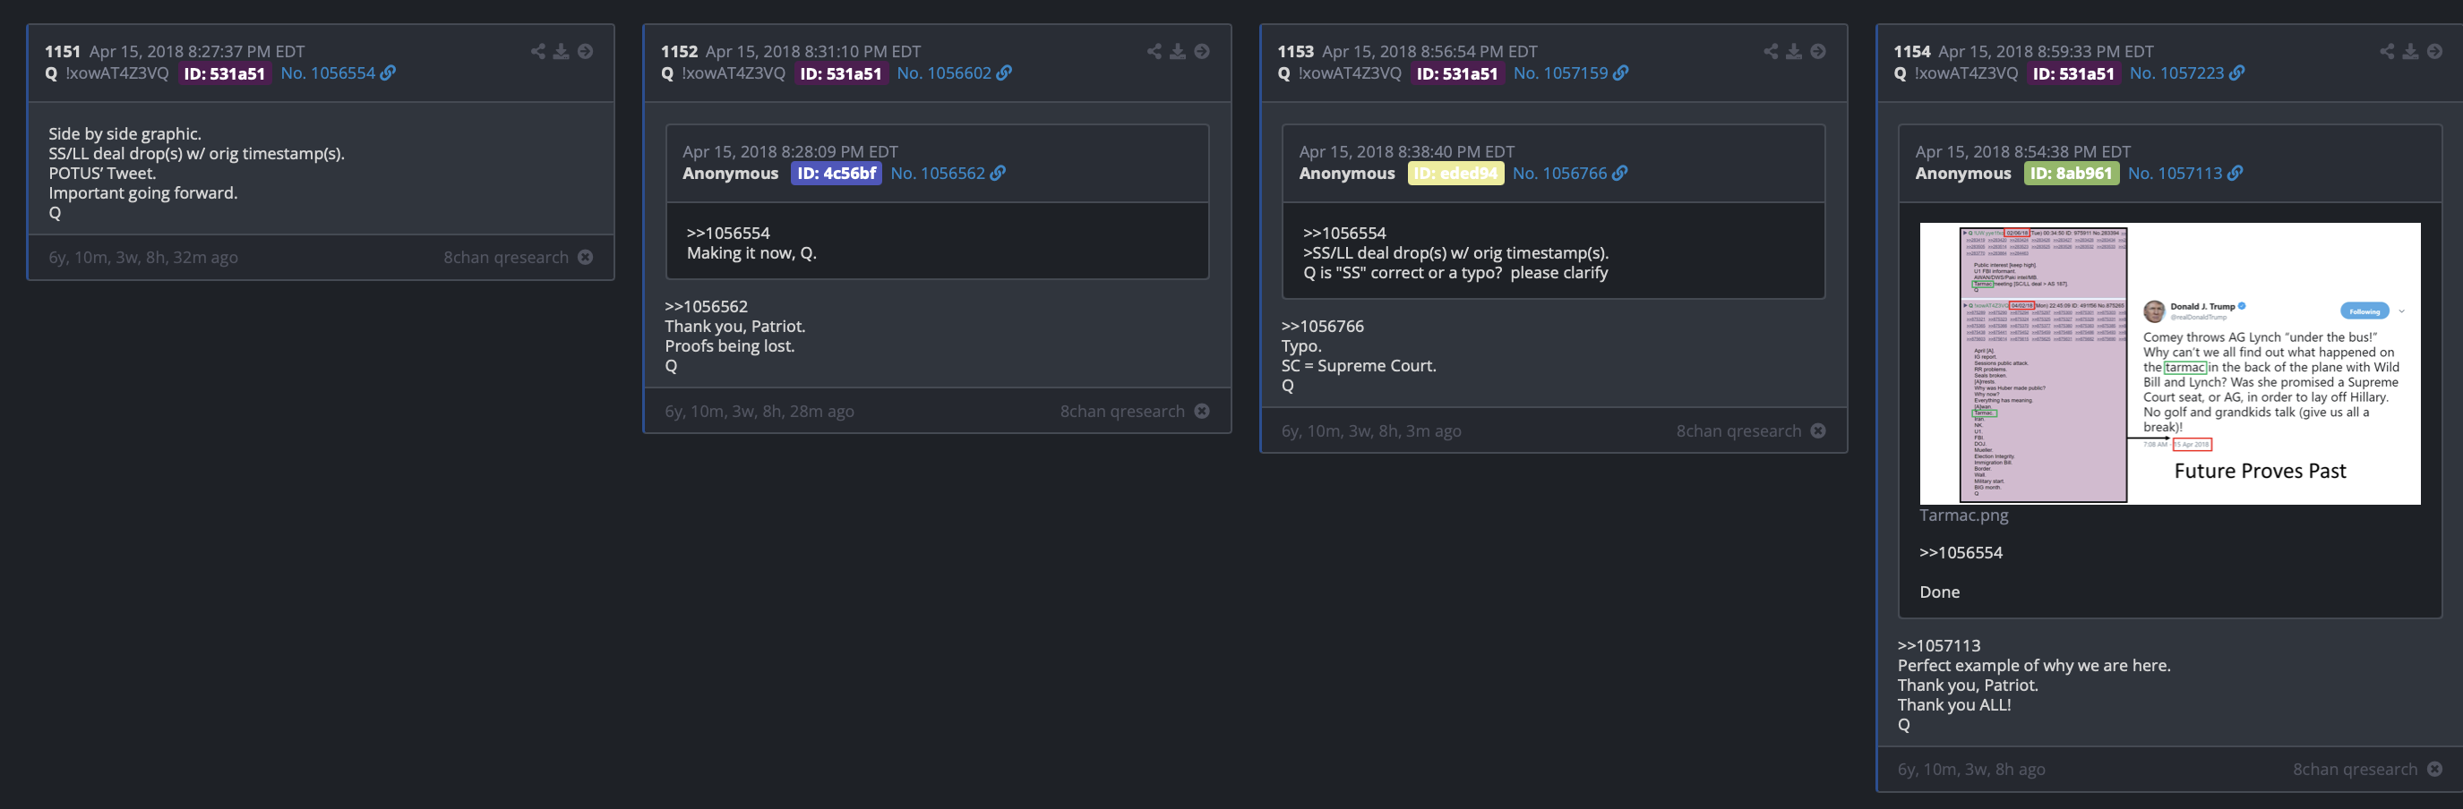Click ID: 531a51 badge in post 1154

click(2073, 73)
